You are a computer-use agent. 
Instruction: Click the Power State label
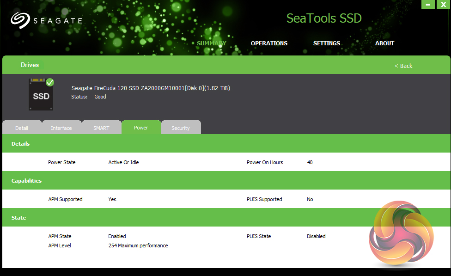[62, 162]
